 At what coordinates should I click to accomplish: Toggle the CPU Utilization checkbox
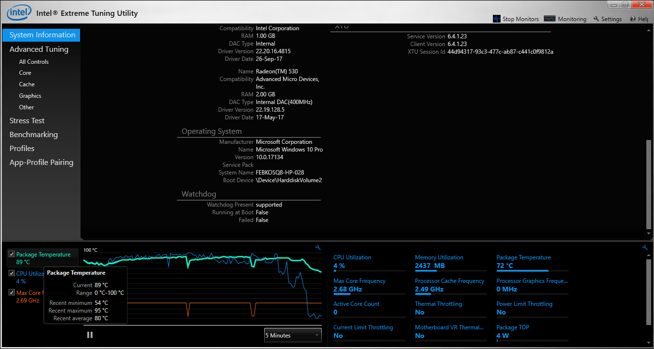12,274
